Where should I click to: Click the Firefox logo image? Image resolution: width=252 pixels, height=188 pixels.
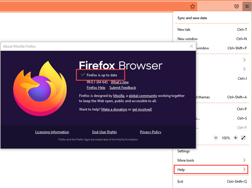point(40,88)
